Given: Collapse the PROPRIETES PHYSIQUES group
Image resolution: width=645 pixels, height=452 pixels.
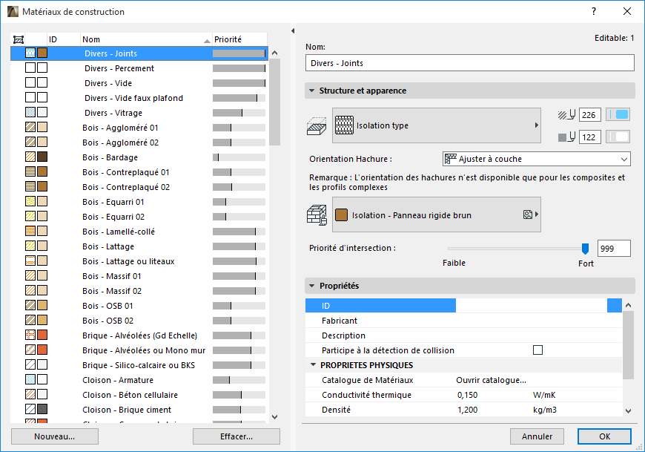Looking at the screenshot, I should (x=313, y=364).
